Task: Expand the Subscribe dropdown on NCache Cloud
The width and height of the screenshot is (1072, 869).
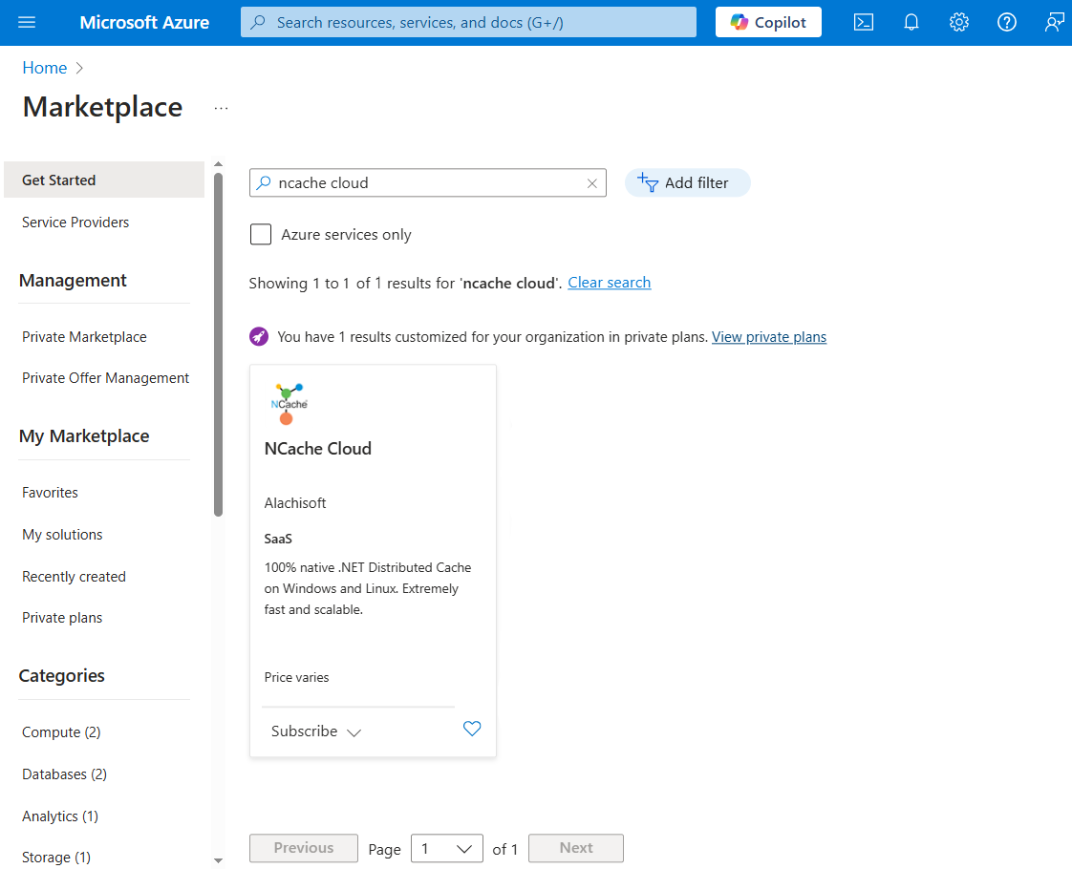Action: click(316, 731)
